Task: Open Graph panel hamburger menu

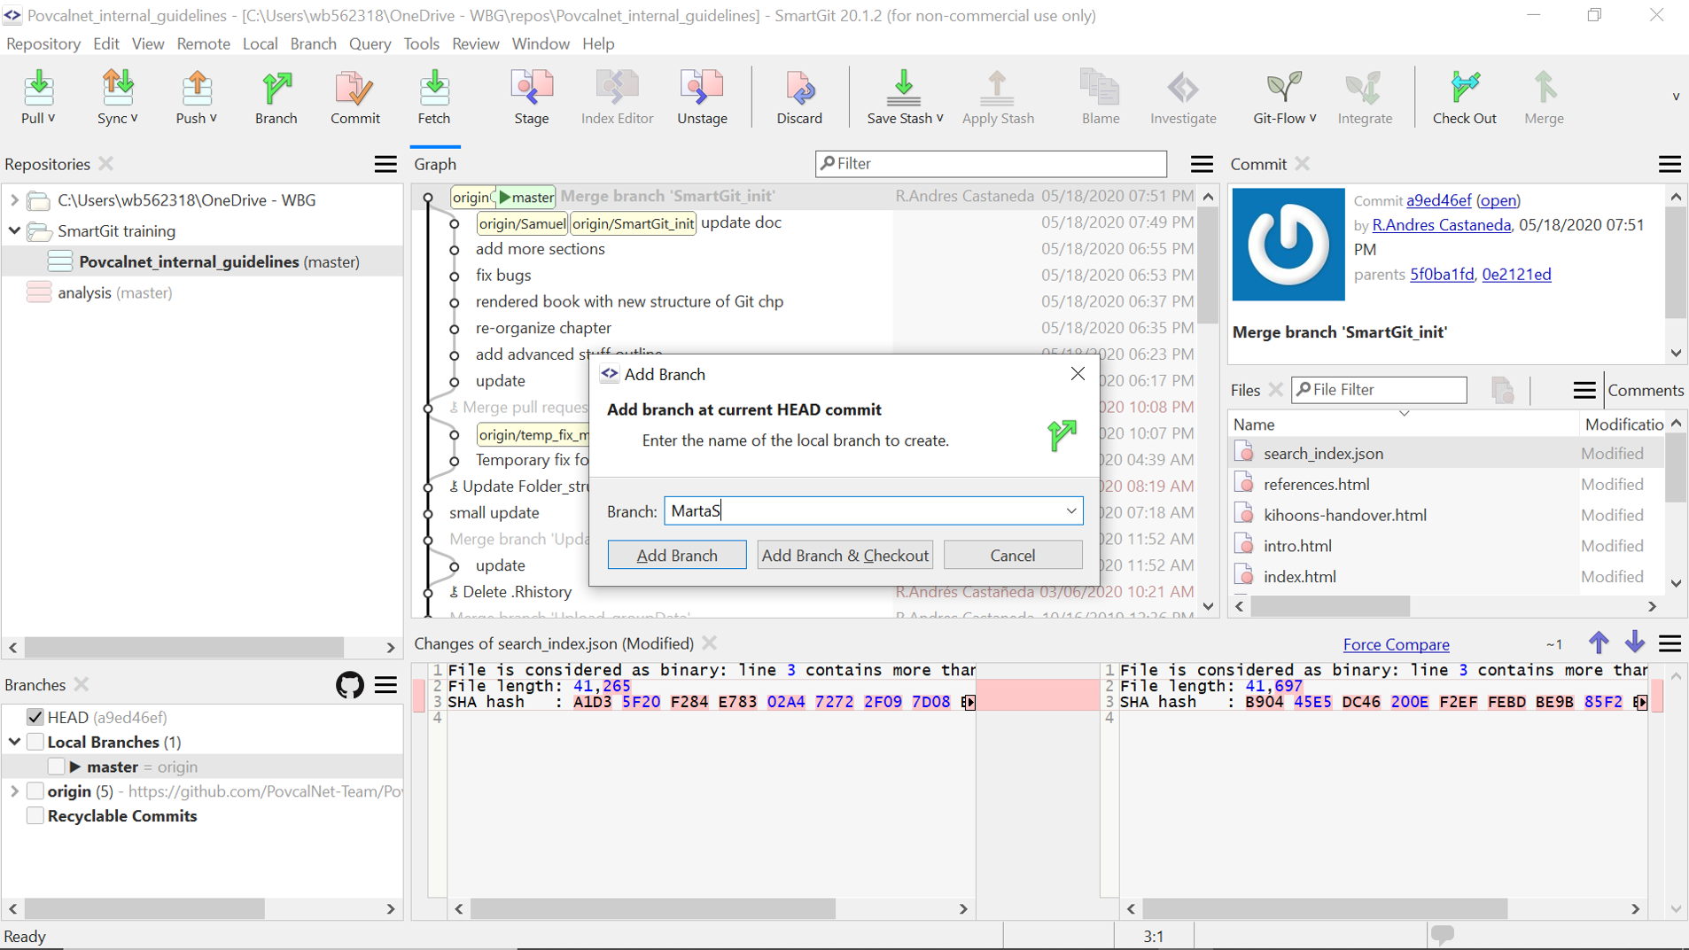Action: pyautogui.click(x=1202, y=164)
